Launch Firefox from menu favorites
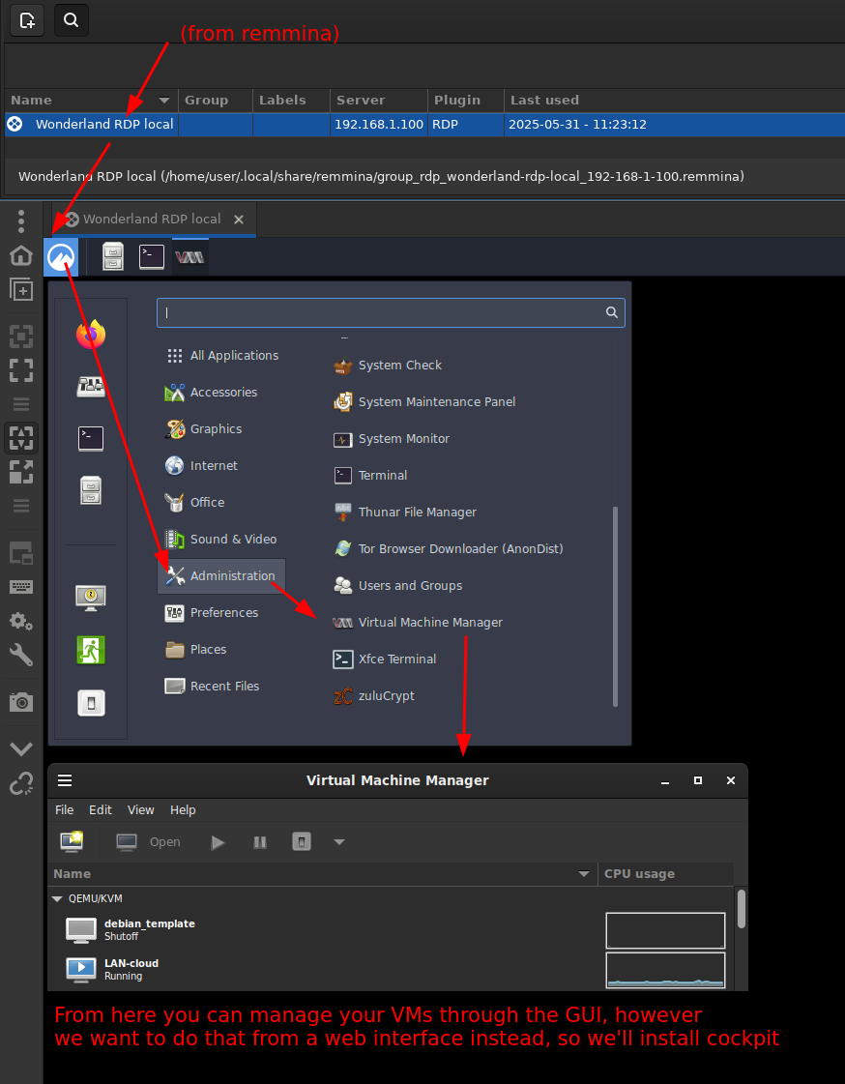The height and width of the screenshot is (1084, 845). point(91,334)
